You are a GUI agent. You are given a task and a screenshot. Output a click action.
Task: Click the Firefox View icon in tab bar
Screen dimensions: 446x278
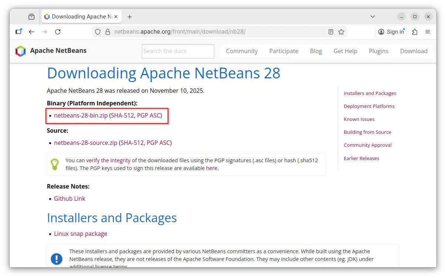click(31, 17)
